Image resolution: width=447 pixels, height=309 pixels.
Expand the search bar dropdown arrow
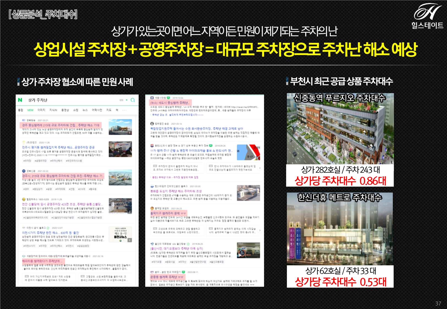click(127, 100)
